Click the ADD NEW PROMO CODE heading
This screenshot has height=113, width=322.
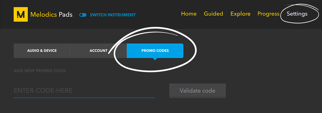point(40,71)
